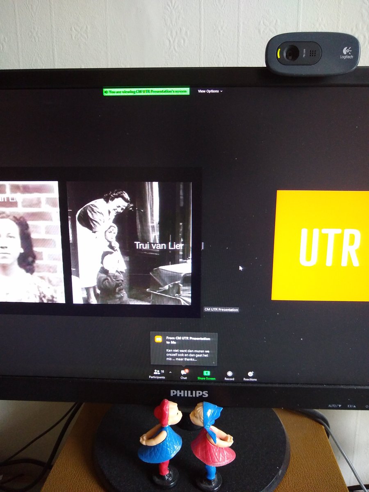This screenshot has height=492, width=369.
Task: Open the View Options dropdown
Action: (x=210, y=91)
